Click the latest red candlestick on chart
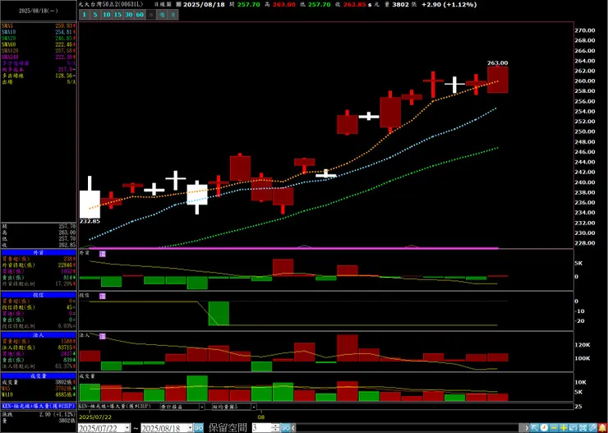The width and height of the screenshot is (608, 433). [497, 80]
